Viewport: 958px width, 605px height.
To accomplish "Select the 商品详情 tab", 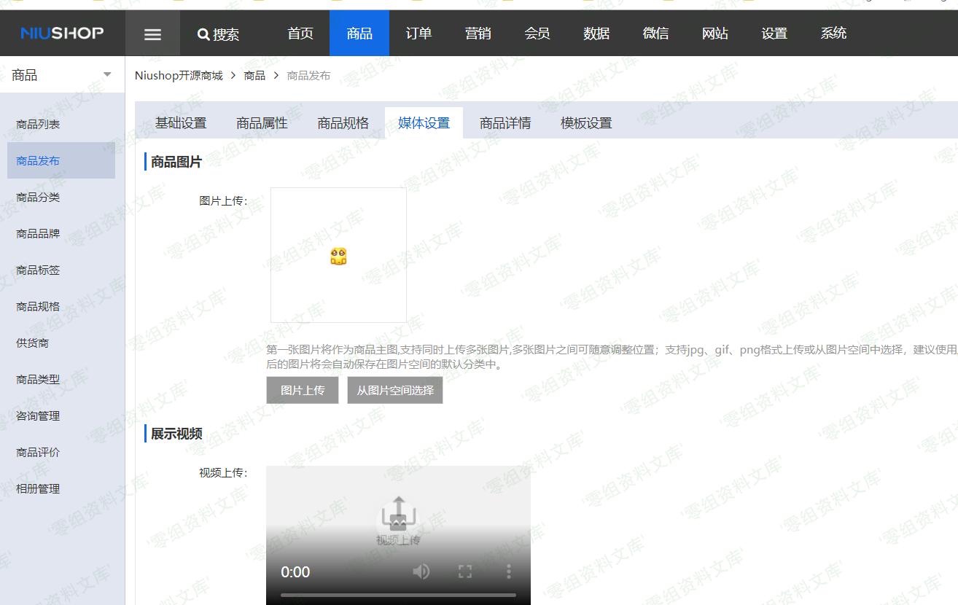I will tap(505, 123).
